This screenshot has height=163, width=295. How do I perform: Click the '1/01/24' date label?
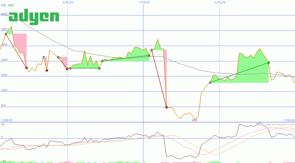point(220,2)
